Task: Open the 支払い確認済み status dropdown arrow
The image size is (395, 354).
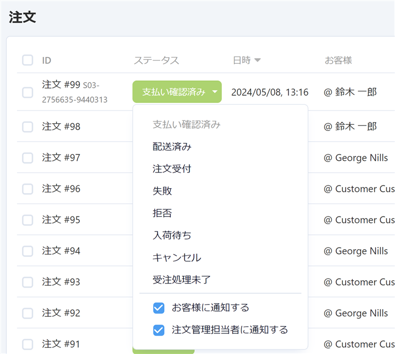Action: [x=215, y=92]
